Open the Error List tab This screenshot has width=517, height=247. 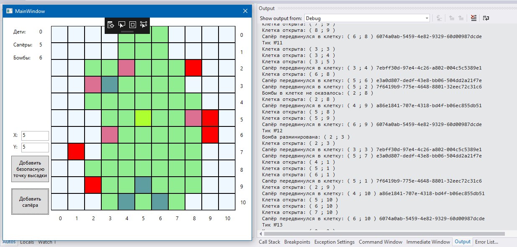pos(486,242)
